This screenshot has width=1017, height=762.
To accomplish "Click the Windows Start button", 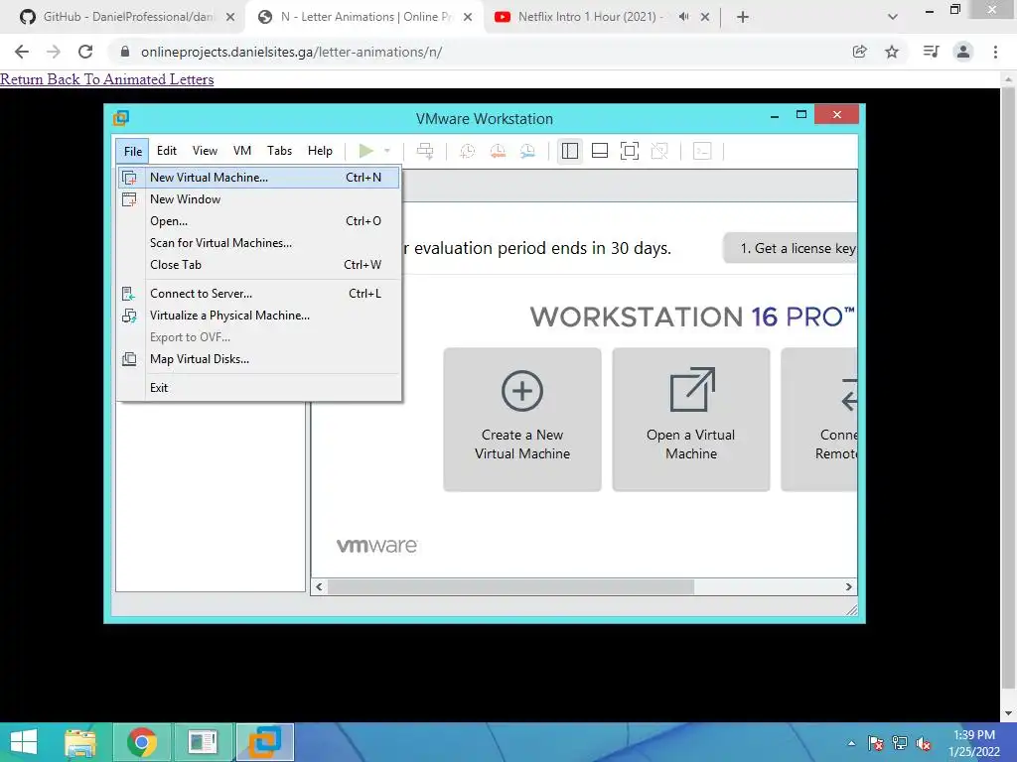I will (x=24, y=742).
